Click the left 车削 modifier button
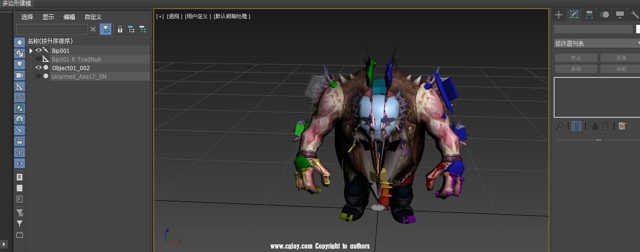The width and height of the screenshot is (640, 252). pyautogui.click(x=576, y=69)
